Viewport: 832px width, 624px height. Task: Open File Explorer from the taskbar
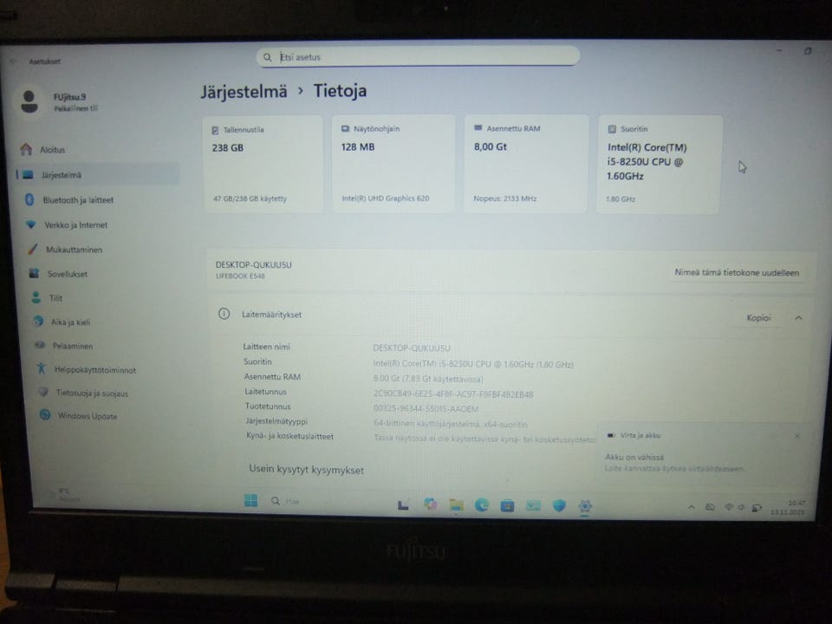click(x=456, y=504)
